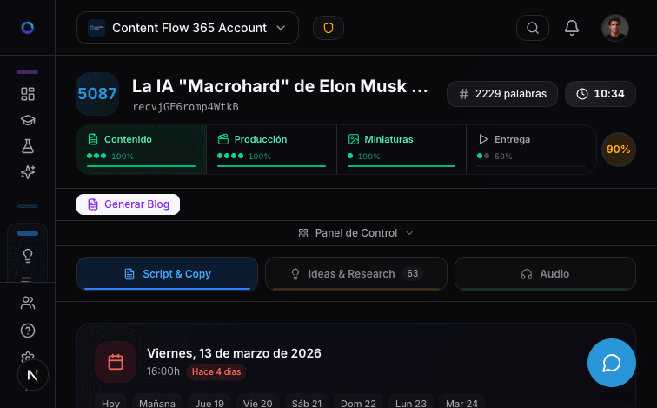Click the AI sparkles icon in sidebar
657x408 pixels.
point(28,172)
